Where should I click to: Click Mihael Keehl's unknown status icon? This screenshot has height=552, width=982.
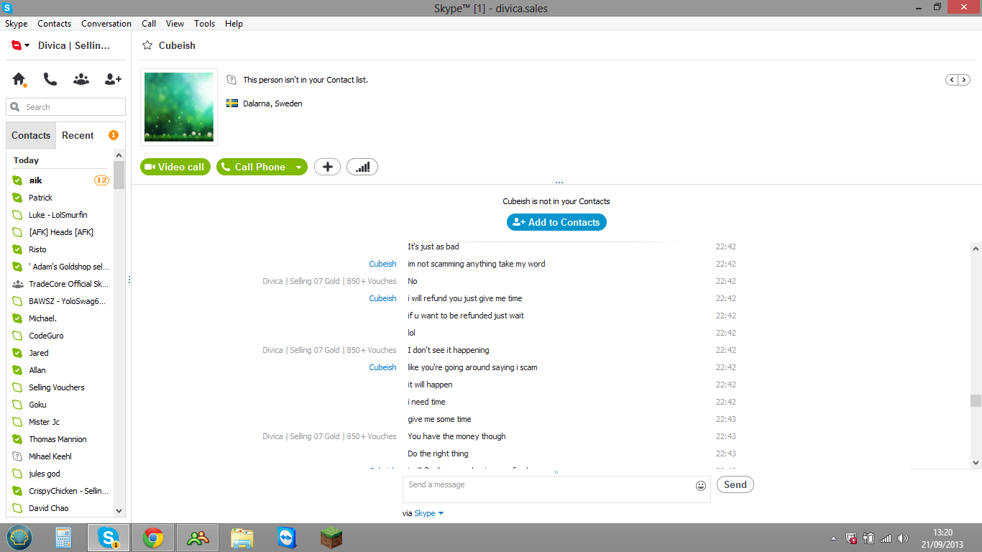[18, 456]
